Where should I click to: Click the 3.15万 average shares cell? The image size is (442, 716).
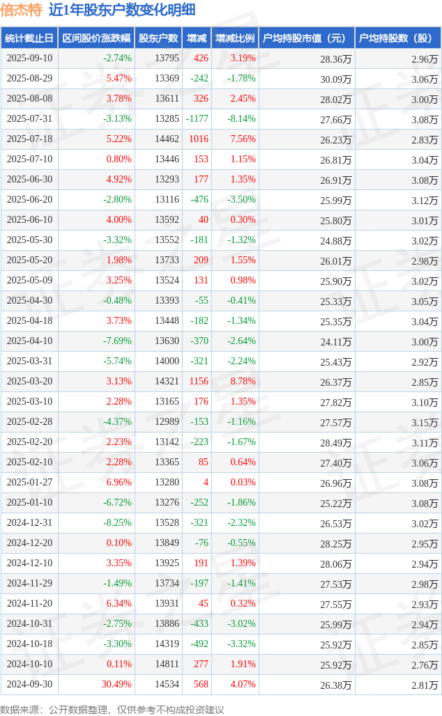425,423
